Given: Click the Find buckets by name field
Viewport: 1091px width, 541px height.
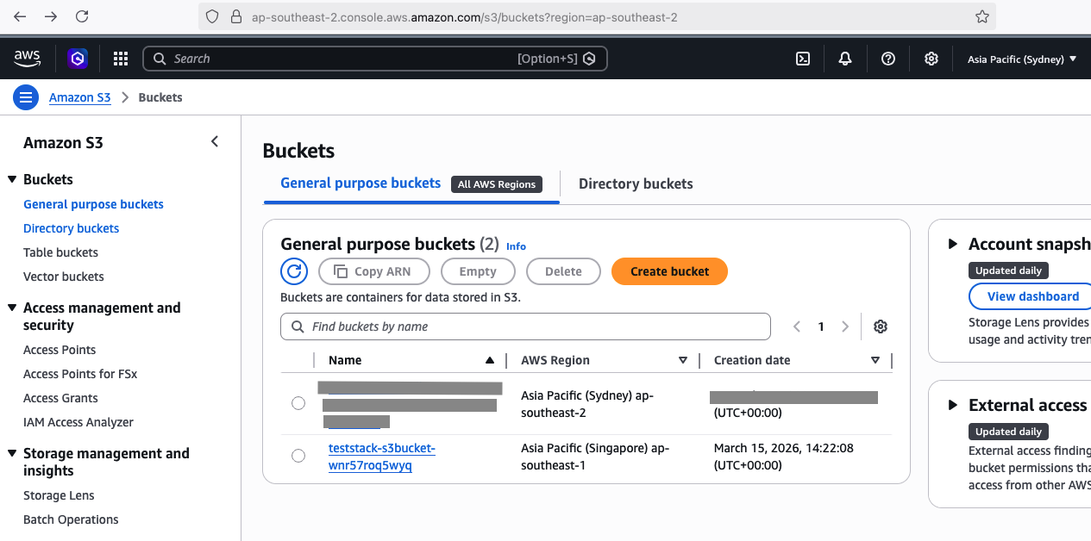Looking at the screenshot, I should pos(525,326).
